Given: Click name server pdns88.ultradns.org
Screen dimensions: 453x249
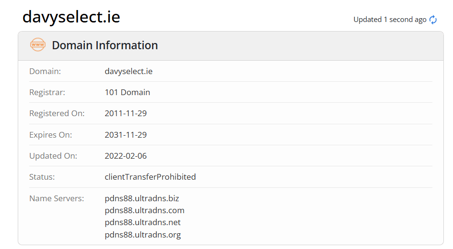Looking at the screenshot, I should [143, 235].
